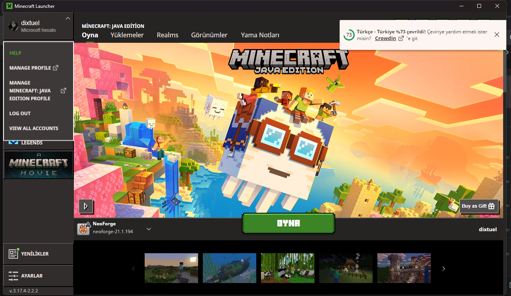This screenshot has width=511, height=296.
Task: Open the sunset hill screenshot thumbnail
Action: click(x=171, y=268)
